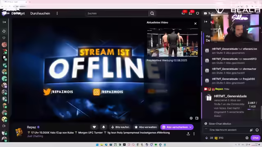Toggle theatre mode icon in player

[197, 118]
